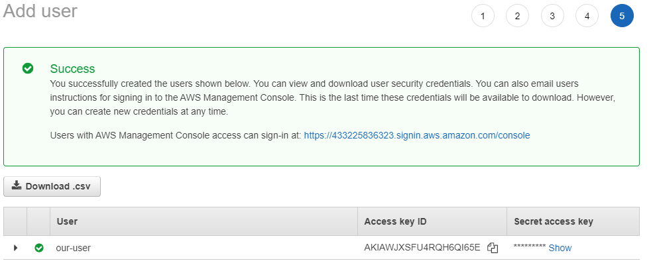
Task: Click the Secret access key column header
Action: click(x=554, y=221)
